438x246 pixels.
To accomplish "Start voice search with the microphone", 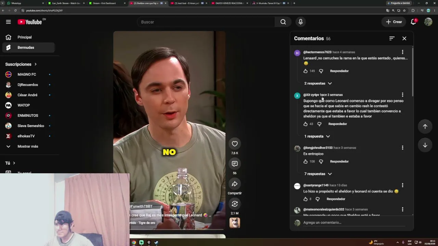I will click(300, 22).
